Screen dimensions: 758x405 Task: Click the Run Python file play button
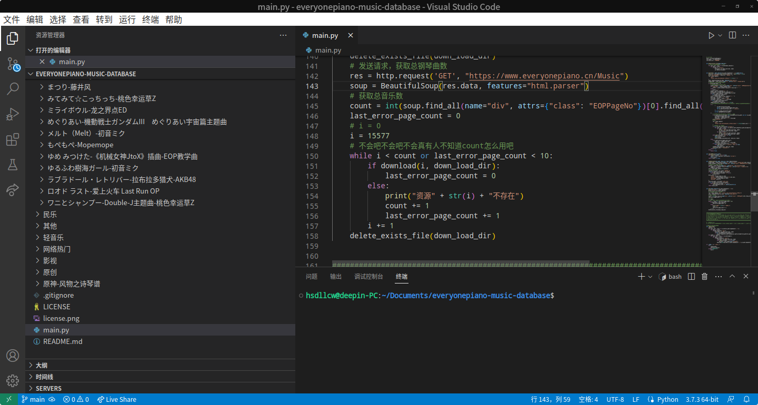point(711,35)
